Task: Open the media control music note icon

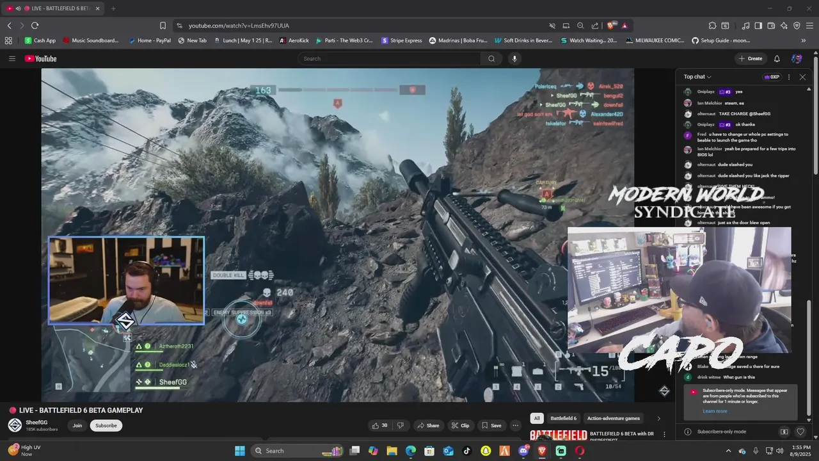Action: click(745, 26)
